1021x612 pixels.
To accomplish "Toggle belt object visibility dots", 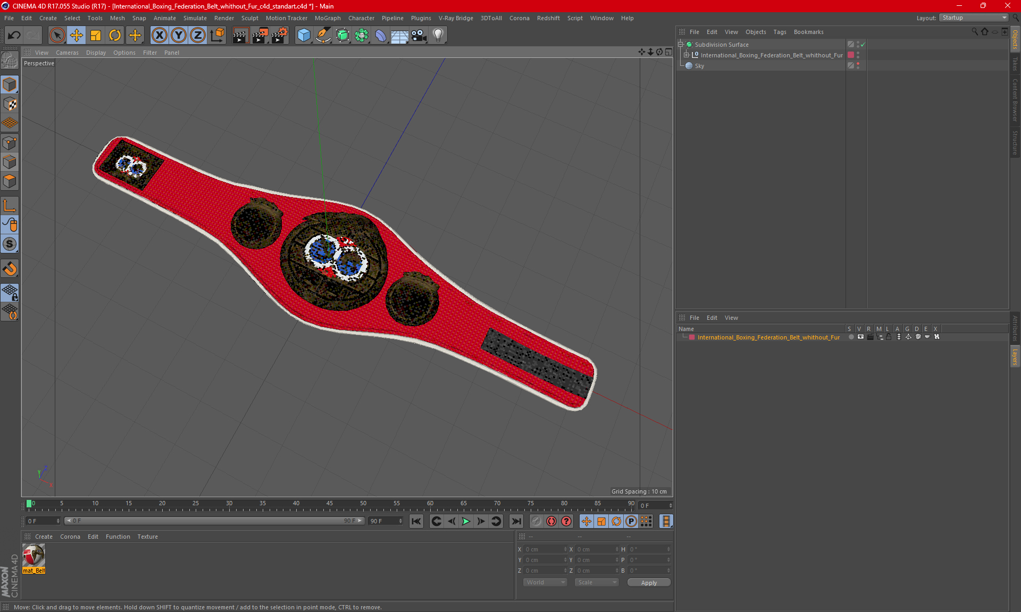I will [x=858, y=55].
